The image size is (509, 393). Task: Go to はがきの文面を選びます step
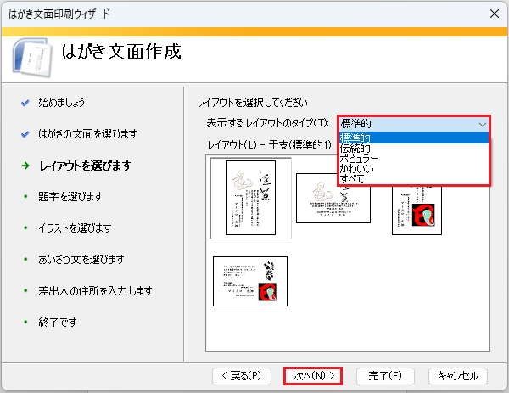pos(87,134)
